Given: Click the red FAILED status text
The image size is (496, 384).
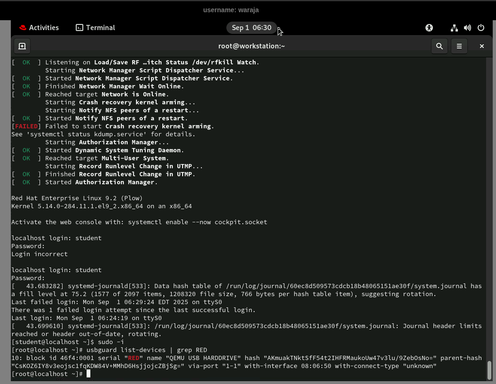Looking at the screenshot, I should click(x=26, y=126).
